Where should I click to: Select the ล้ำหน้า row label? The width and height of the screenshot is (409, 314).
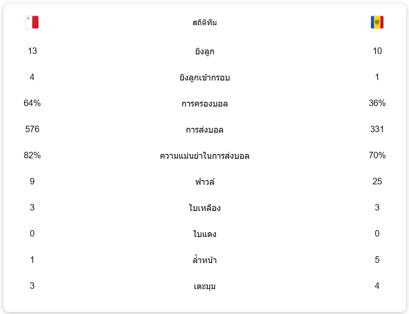click(204, 261)
